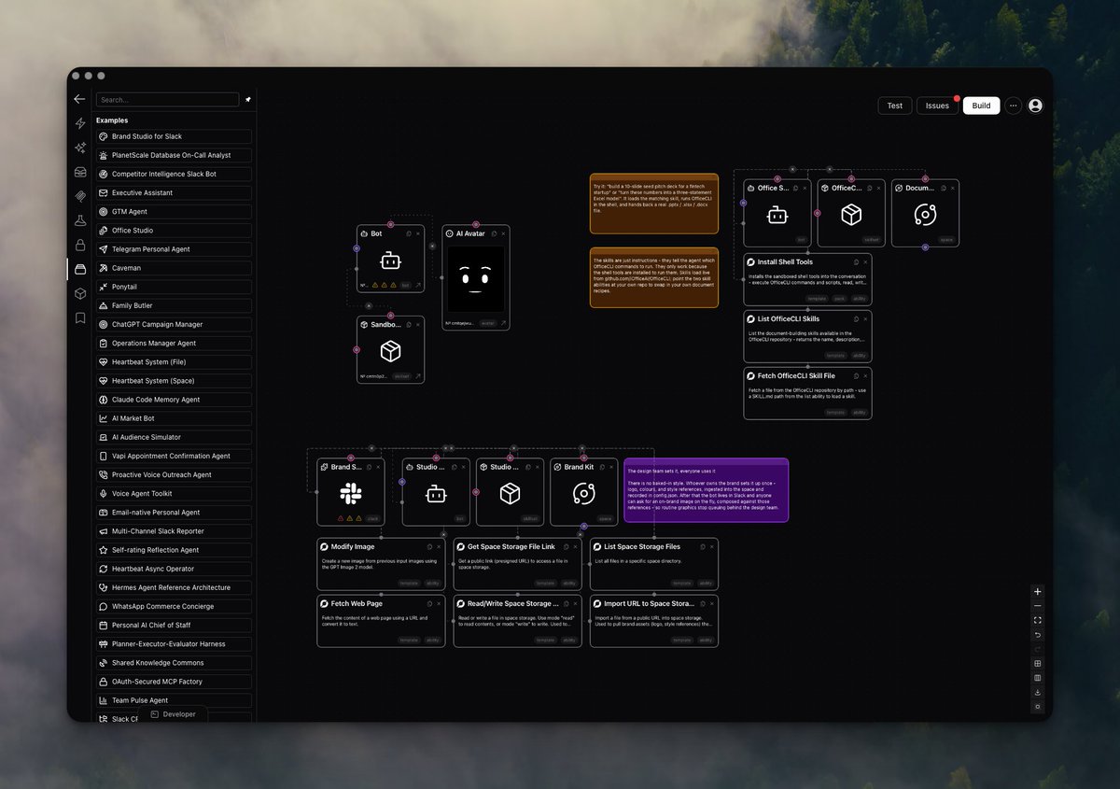
Task: Click in the Search examples field
Action: click(167, 99)
